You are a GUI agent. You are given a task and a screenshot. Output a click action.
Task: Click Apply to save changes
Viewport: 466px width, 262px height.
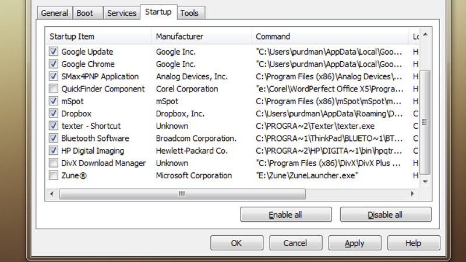(355, 243)
